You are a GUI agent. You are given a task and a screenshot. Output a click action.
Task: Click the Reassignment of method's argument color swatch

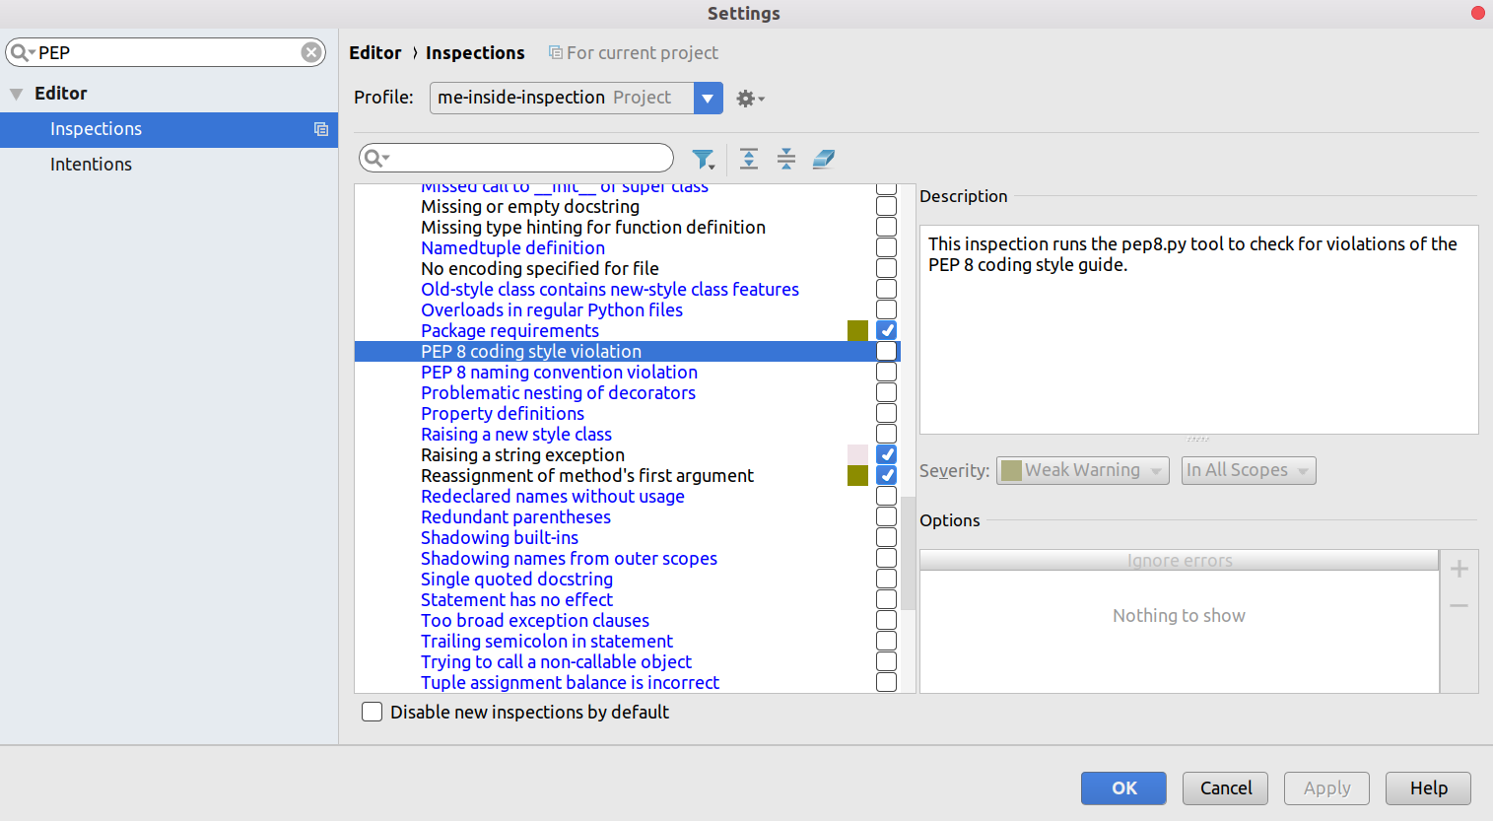click(x=857, y=475)
